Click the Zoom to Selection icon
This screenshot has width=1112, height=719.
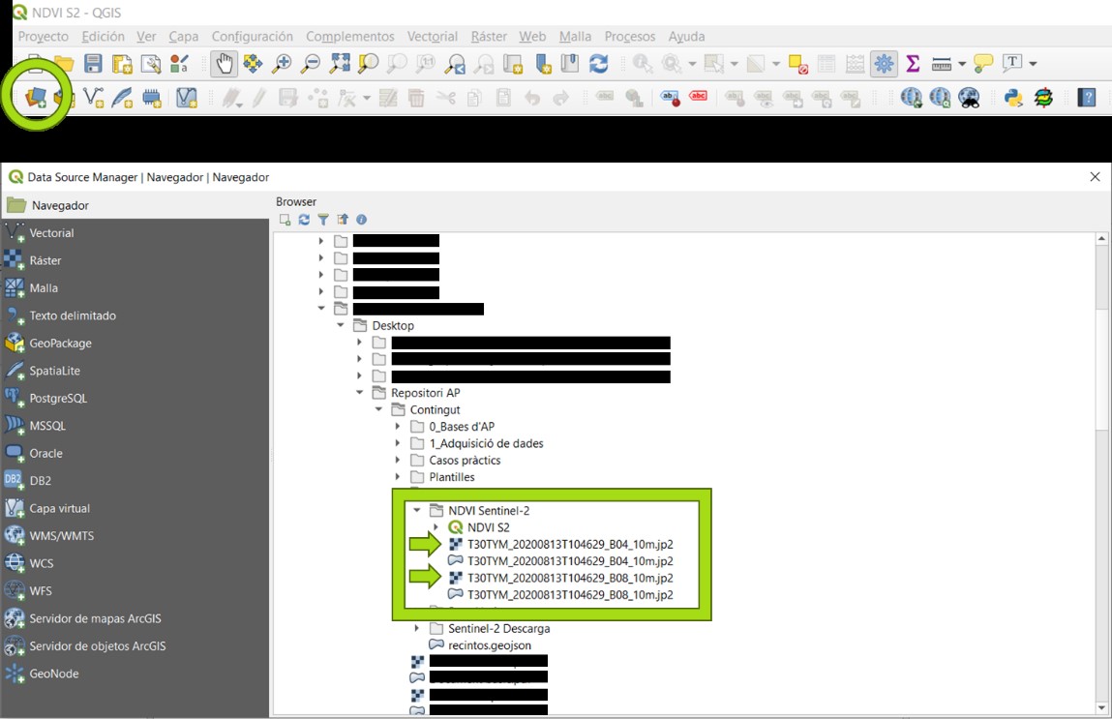[368, 64]
